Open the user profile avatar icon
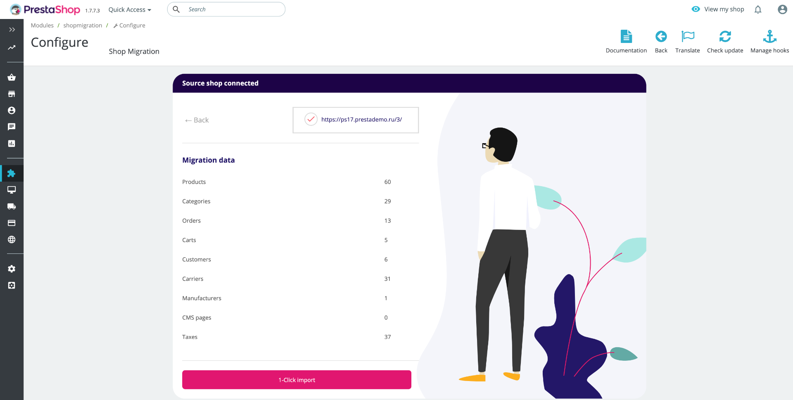793x400 pixels. pyautogui.click(x=782, y=9)
